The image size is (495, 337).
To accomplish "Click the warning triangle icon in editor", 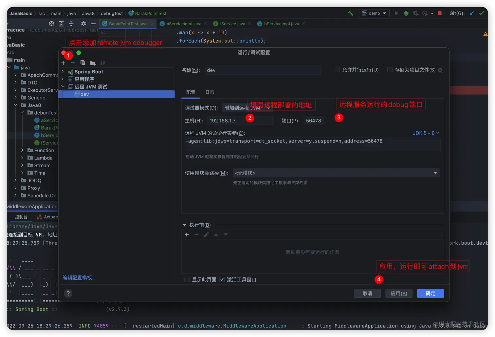I will 486,34.
